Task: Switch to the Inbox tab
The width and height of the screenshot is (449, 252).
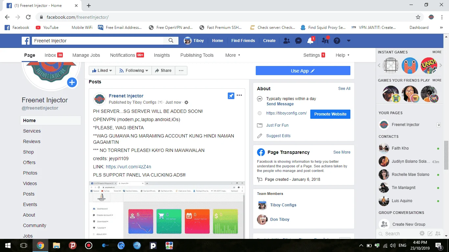Action: coord(54,55)
